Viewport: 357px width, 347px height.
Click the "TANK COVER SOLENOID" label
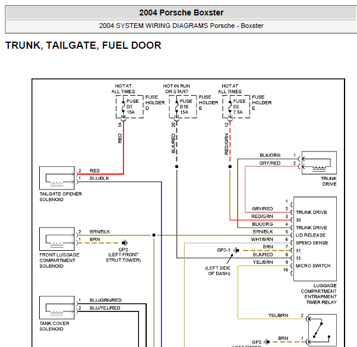click(x=54, y=326)
